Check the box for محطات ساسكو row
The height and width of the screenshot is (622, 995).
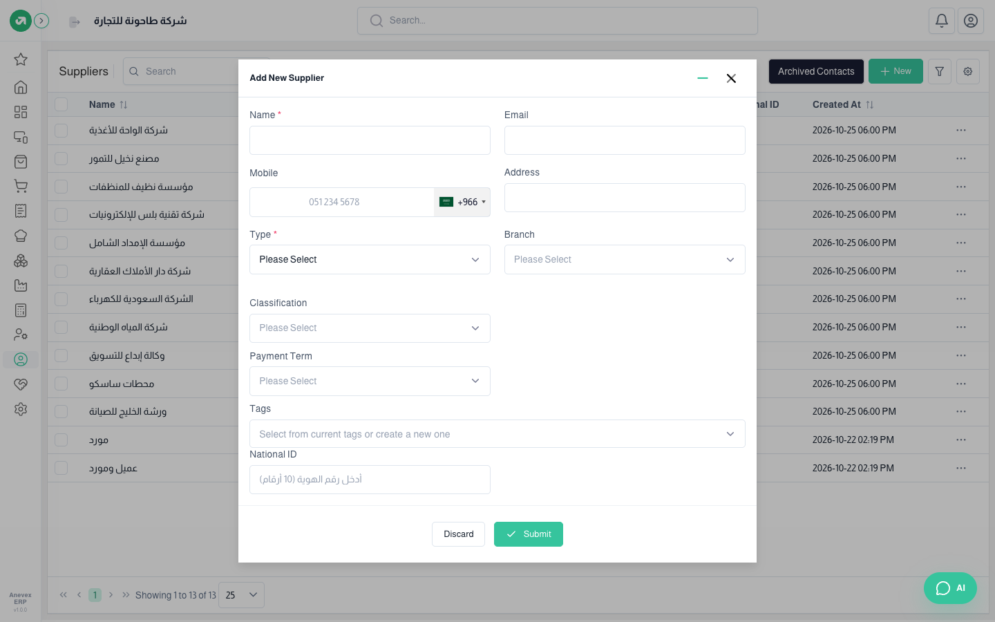click(61, 384)
